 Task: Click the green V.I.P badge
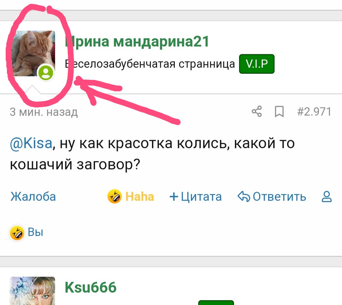[257, 64]
